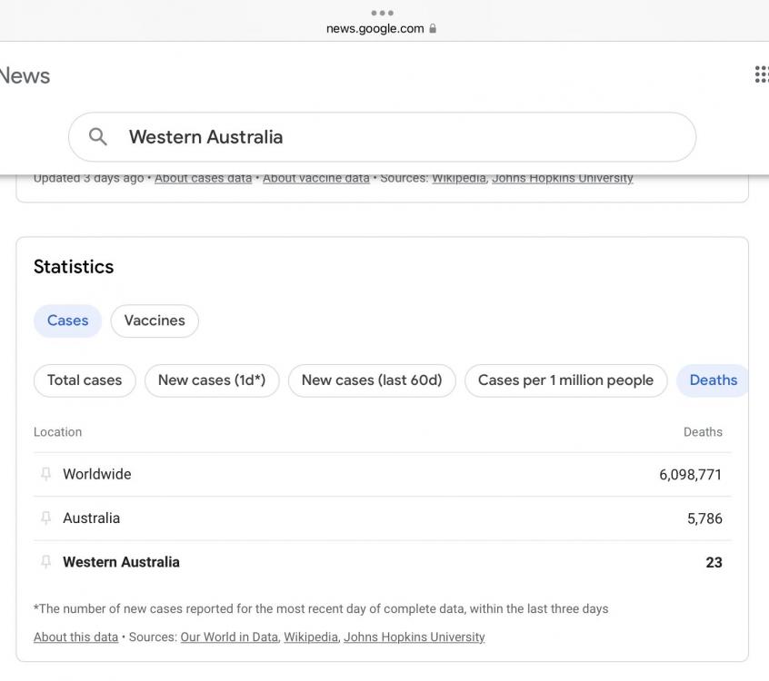This screenshot has height=681, width=769.
Task: Pin the Australia location row
Action: 46,518
